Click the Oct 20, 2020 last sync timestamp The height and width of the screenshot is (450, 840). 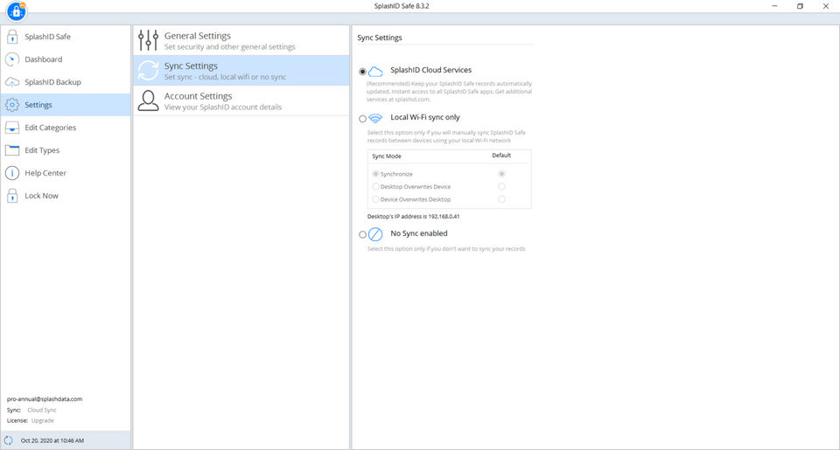pyautogui.click(x=52, y=440)
